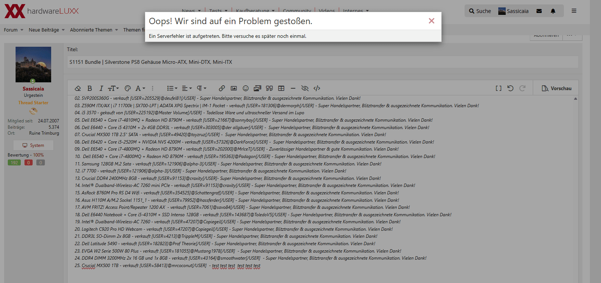Click the Sassicaia avatar image

tap(33, 65)
